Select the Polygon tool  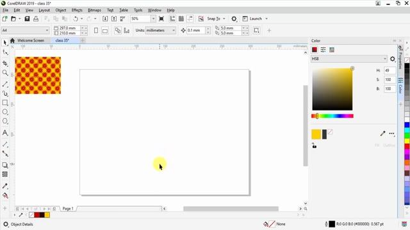click(5, 121)
